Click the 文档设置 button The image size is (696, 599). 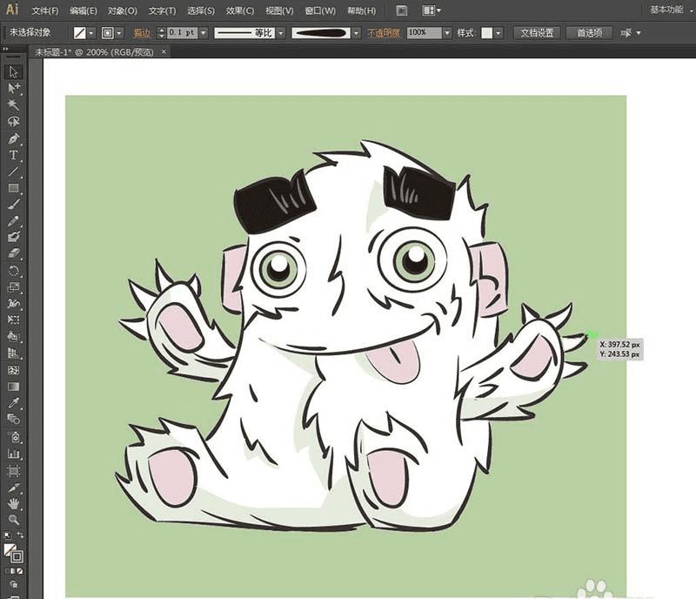point(537,33)
